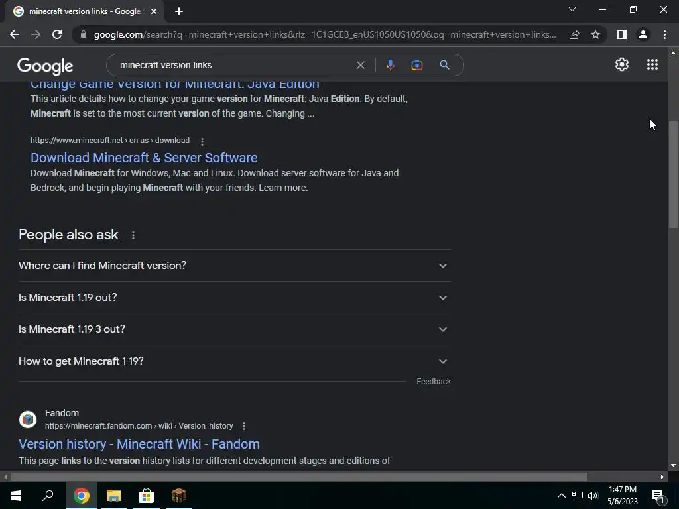Click the Fandom site favicon

(28, 420)
